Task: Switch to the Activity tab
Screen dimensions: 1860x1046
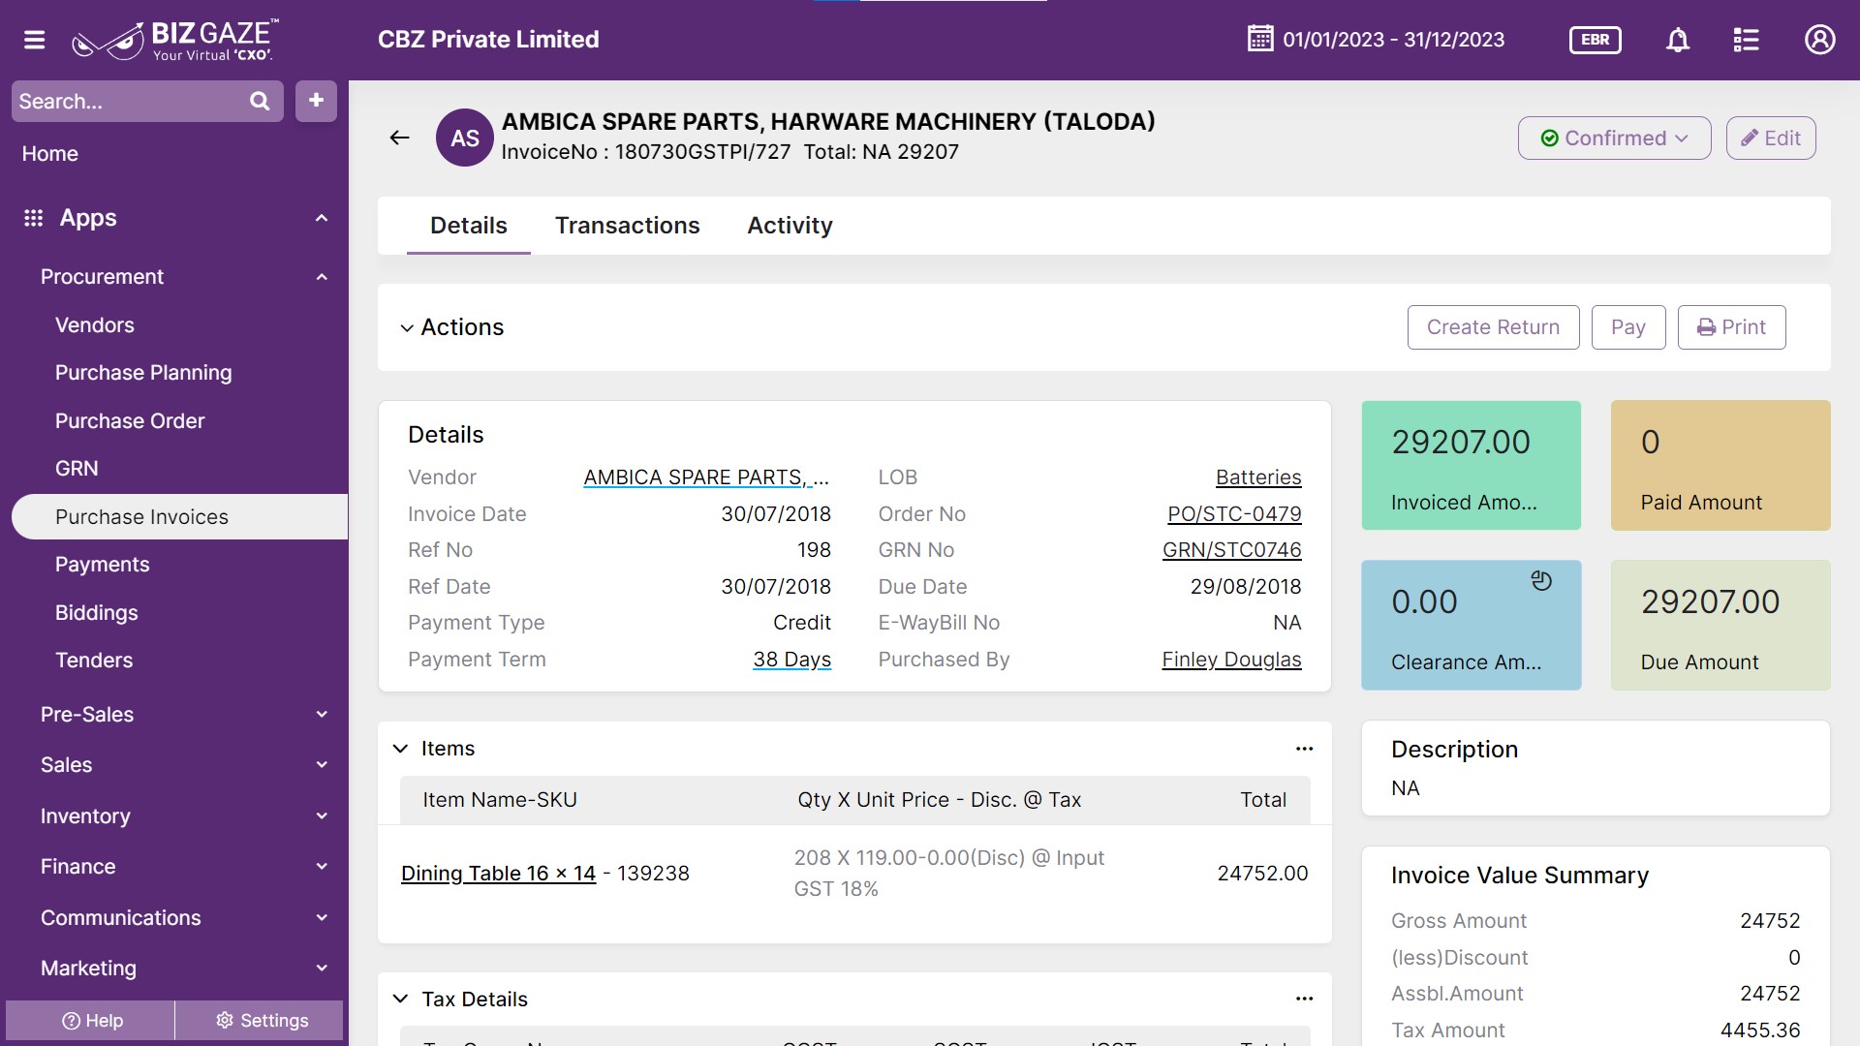Action: click(x=790, y=226)
